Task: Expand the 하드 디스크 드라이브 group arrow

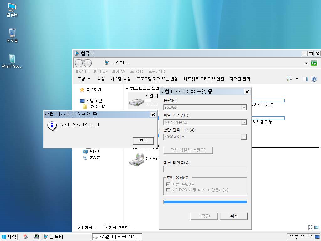Action: pyautogui.click(x=127, y=88)
